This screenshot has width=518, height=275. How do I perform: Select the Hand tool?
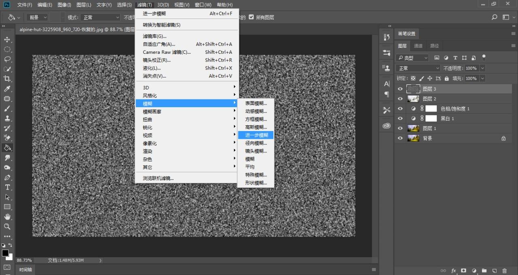[x=7, y=217]
